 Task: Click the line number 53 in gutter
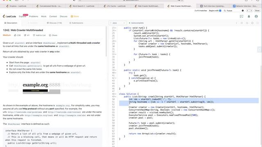pyautogui.click(x=113, y=107)
